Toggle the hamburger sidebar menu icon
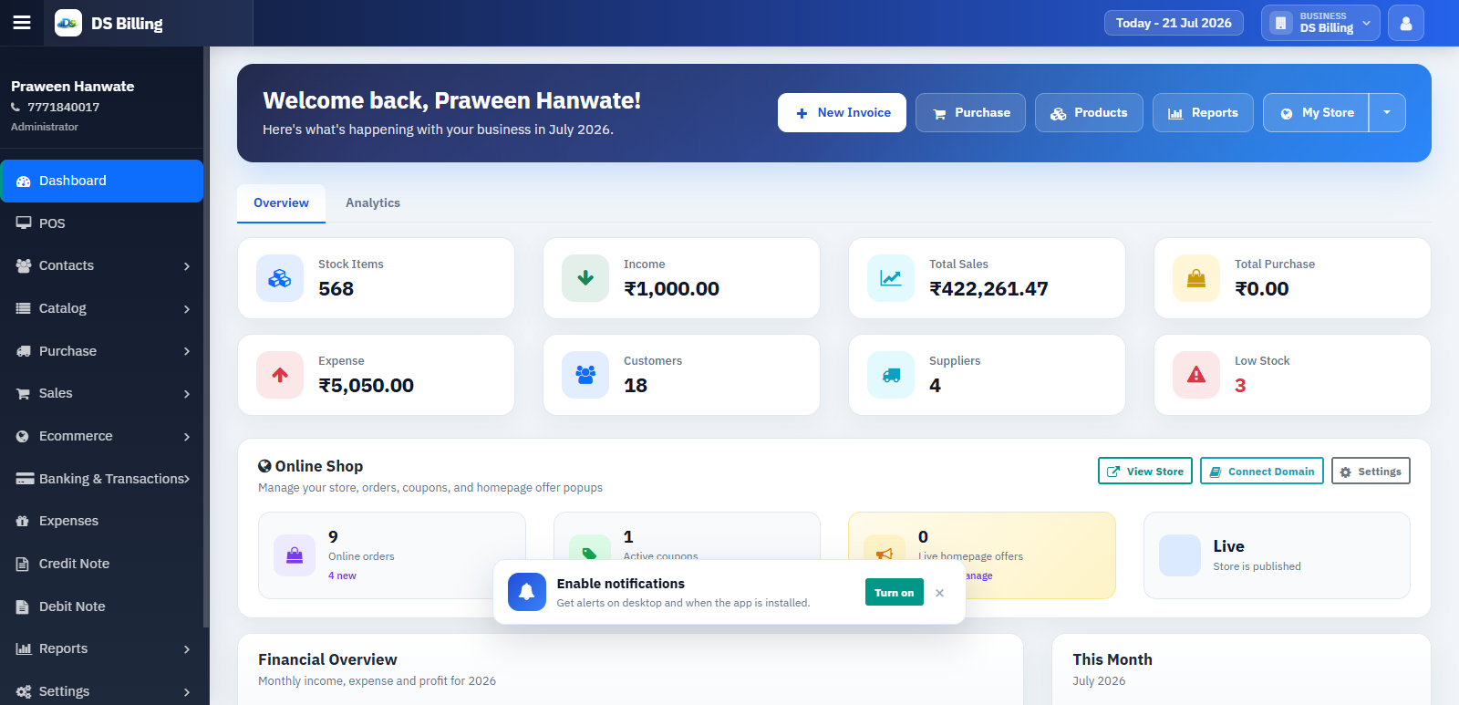The image size is (1459, 705). pyautogui.click(x=22, y=23)
